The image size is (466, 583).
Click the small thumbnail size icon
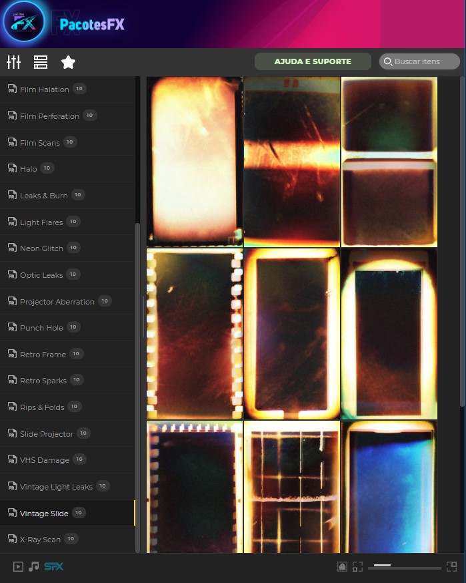click(357, 567)
